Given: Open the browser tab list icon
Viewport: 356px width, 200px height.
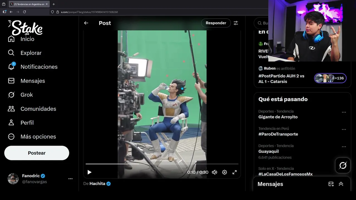Looking at the screenshot, I should [4, 4].
